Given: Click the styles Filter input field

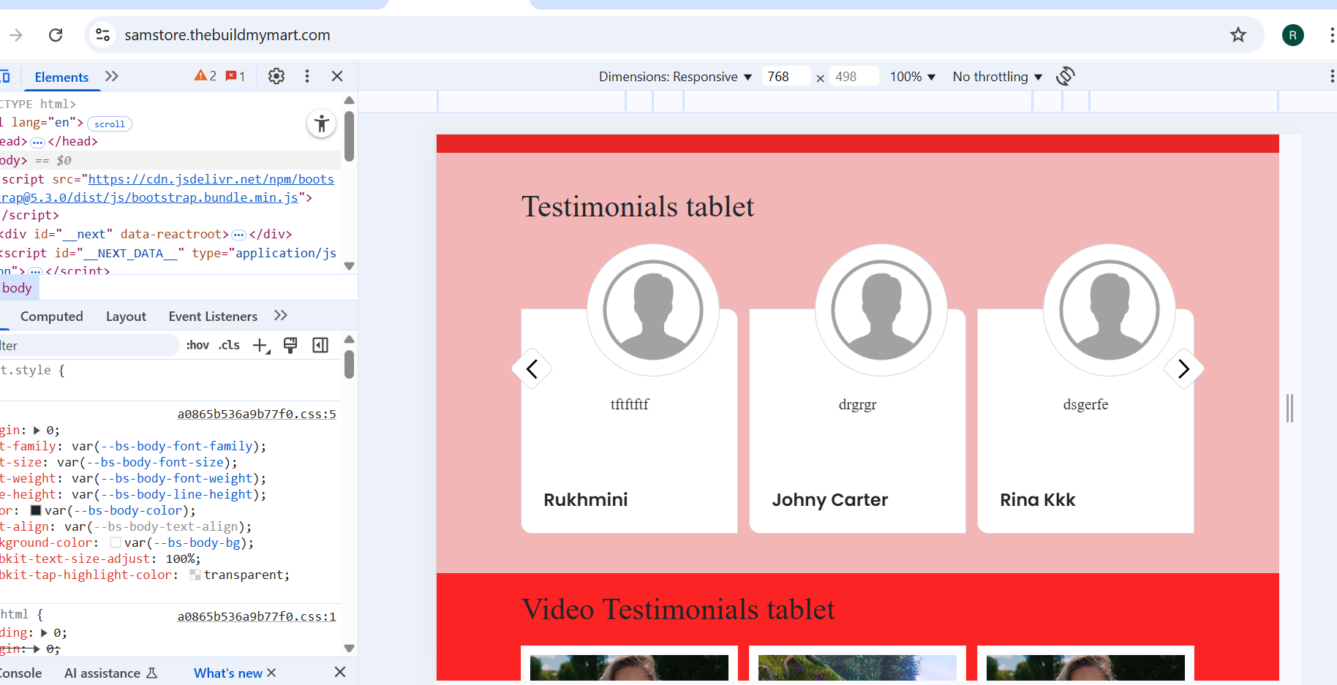Looking at the screenshot, I should [x=89, y=345].
